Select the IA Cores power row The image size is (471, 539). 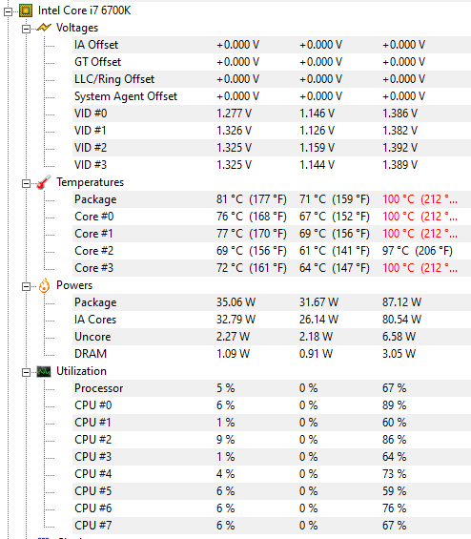(272, 320)
